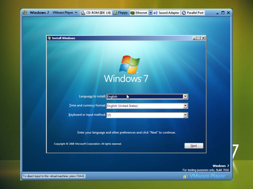Click the Floppy drive icon
This screenshot has height=189, width=253.
[115, 13]
